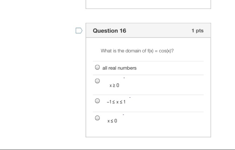Mark the "x ≤ 0" radio button
Viewport: 235px width, 150px height.
[x=97, y=118]
